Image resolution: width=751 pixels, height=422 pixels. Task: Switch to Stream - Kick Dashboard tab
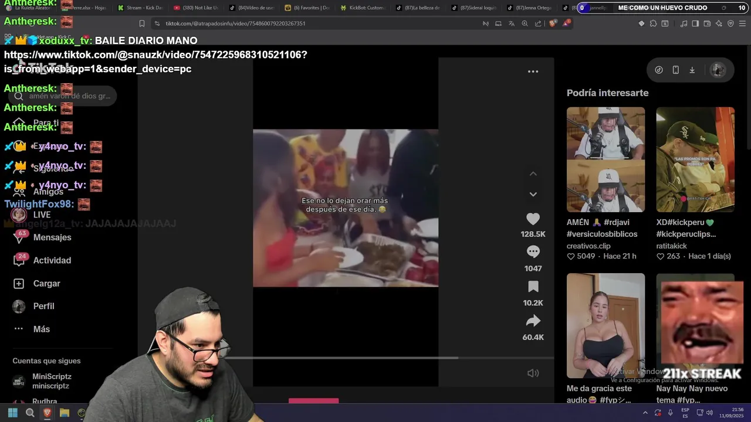coord(140,8)
